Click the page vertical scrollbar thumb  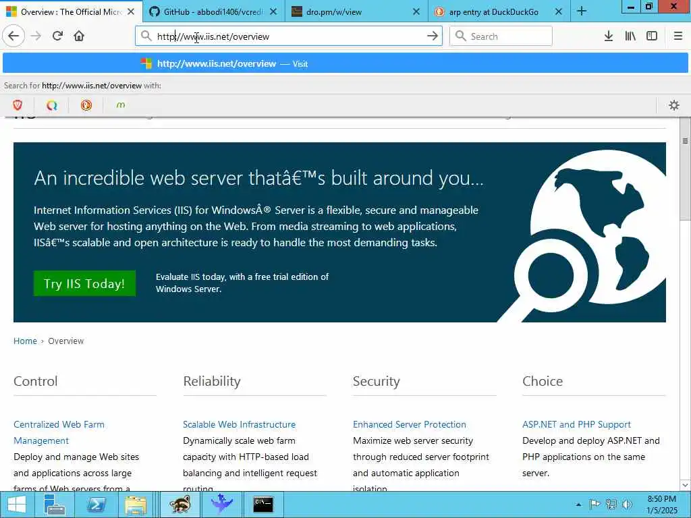pos(685,169)
